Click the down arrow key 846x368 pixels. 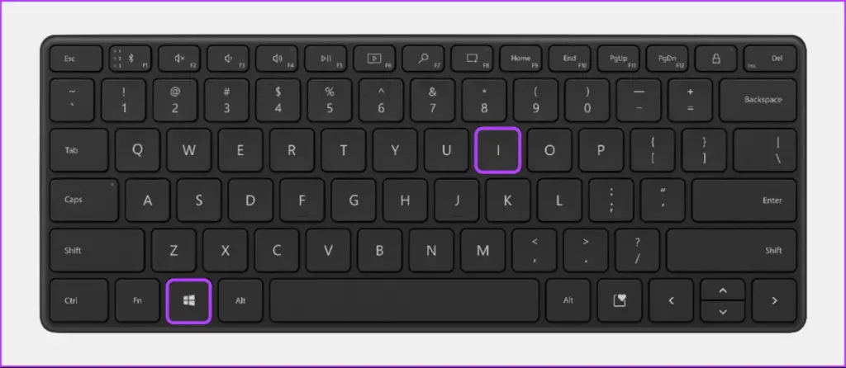point(722,311)
